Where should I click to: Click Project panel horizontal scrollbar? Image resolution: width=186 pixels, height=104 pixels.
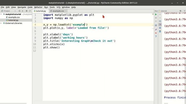point(13,103)
